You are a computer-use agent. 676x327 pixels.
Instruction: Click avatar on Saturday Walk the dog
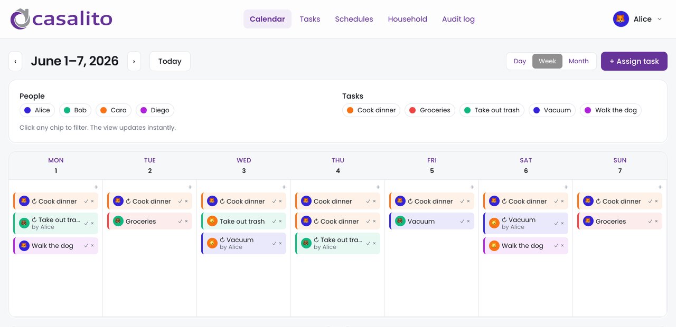point(494,246)
